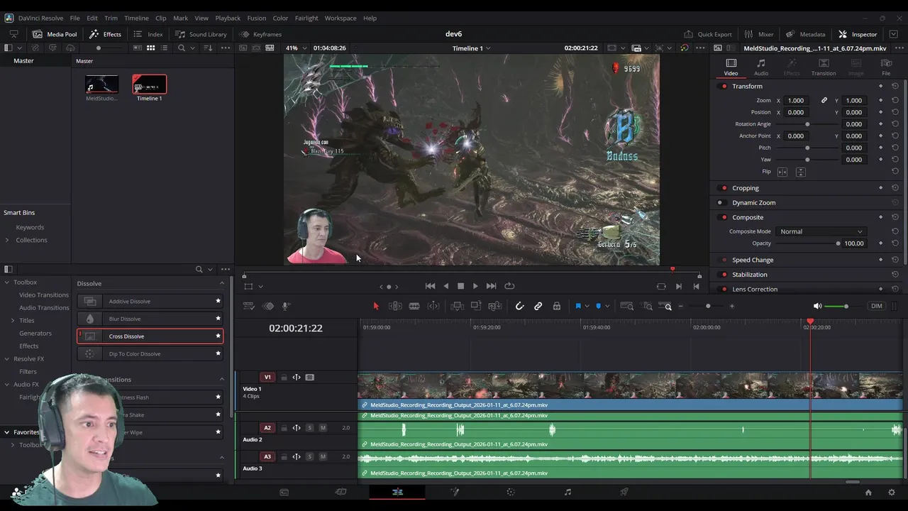Open the Color page
Image resolution: width=908 pixels, height=511 pixels.
point(511,492)
